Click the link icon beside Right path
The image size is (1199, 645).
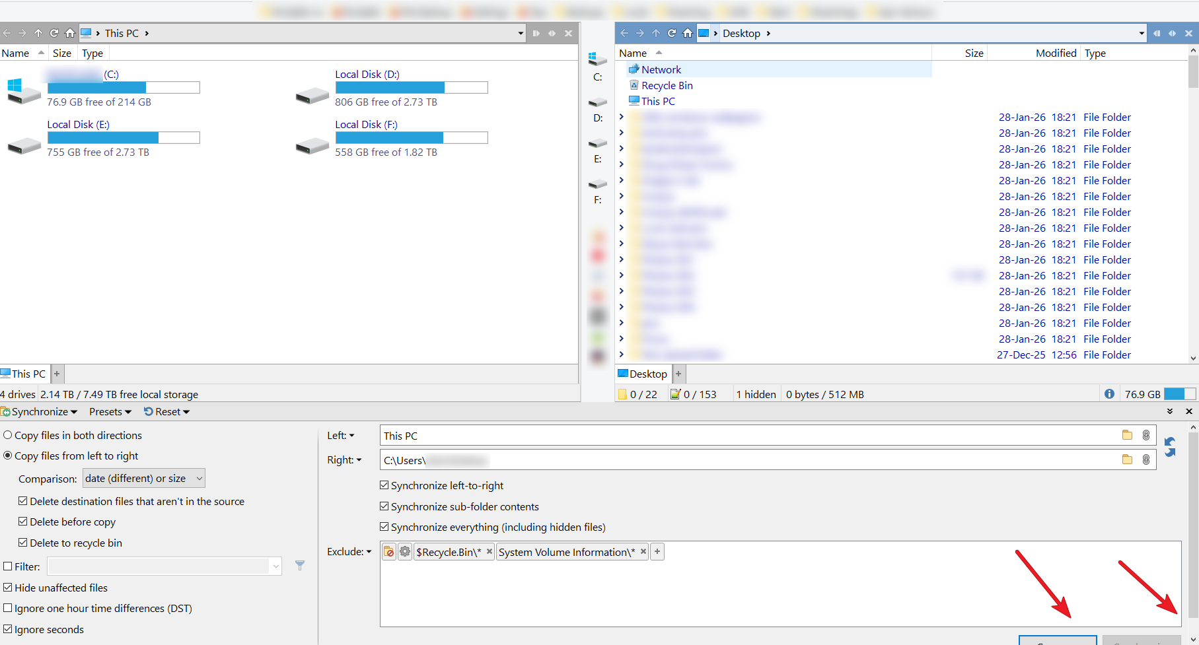point(1146,459)
